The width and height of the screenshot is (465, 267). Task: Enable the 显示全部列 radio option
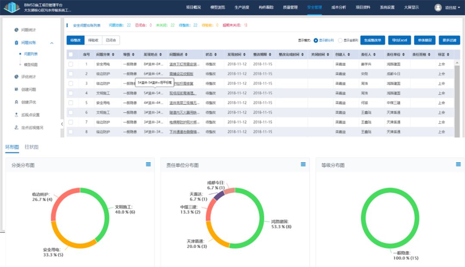pyautogui.click(x=340, y=40)
